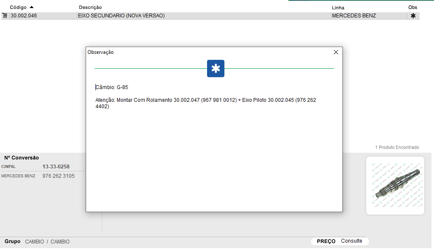Click the blue asterisk icon in the Observação dialog
This screenshot has height=249, width=434.
click(216, 68)
